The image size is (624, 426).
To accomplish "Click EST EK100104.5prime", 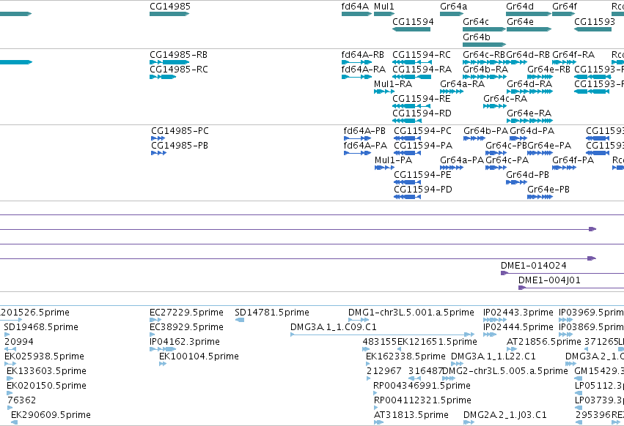I will [162, 364].
